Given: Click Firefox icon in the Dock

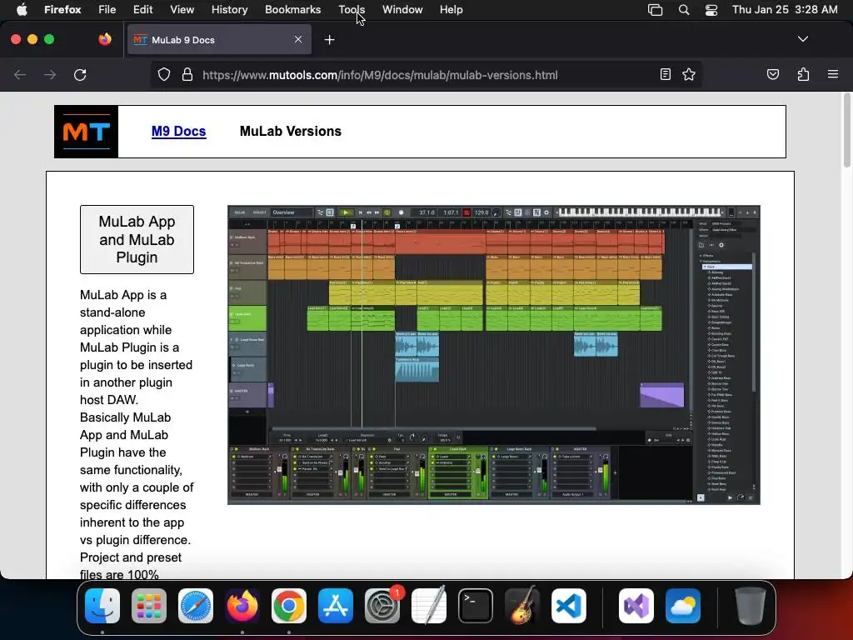Looking at the screenshot, I should 242,606.
